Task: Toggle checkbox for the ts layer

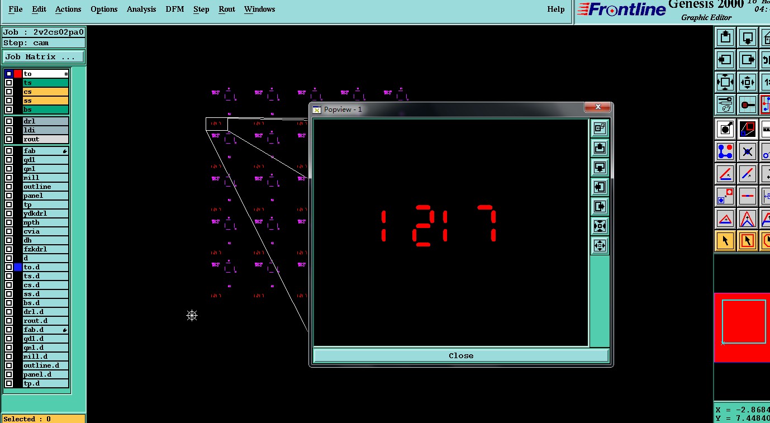Action: pyautogui.click(x=9, y=83)
